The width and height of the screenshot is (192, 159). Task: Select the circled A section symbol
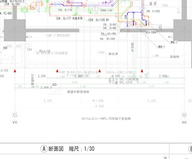click(44, 149)
